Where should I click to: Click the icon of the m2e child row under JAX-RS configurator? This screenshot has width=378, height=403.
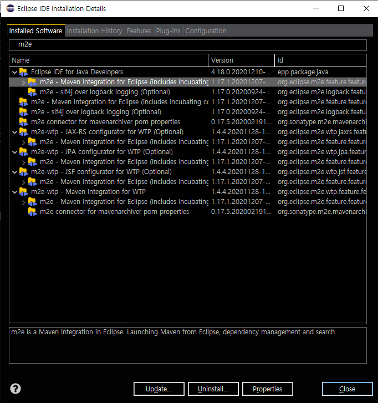pos(32,142)
